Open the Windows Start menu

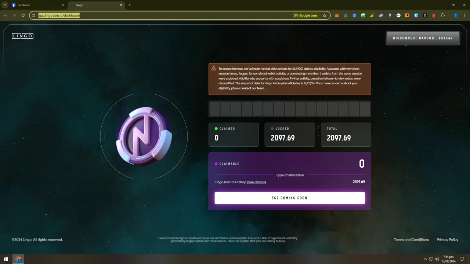[6, 259]
